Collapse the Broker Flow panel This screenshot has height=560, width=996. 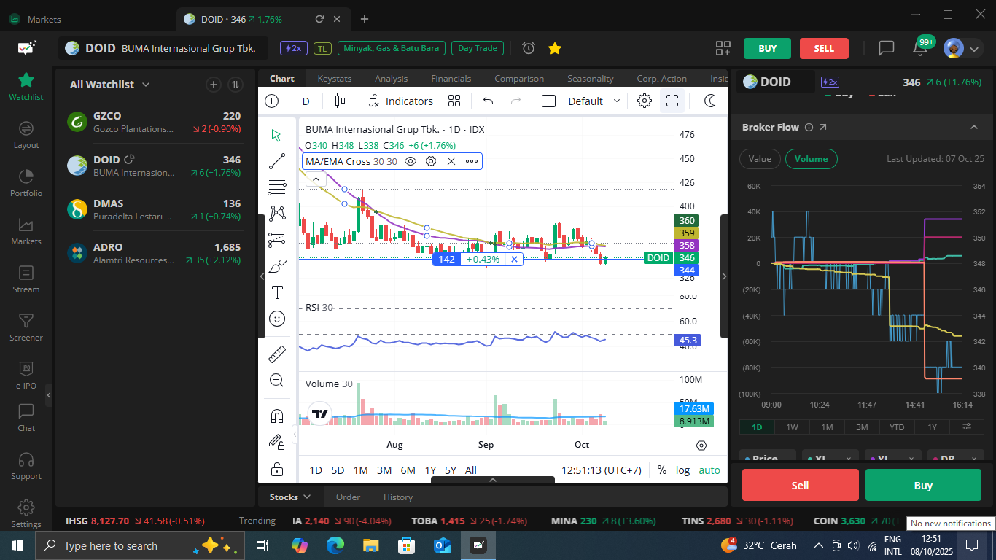(974, 127)
